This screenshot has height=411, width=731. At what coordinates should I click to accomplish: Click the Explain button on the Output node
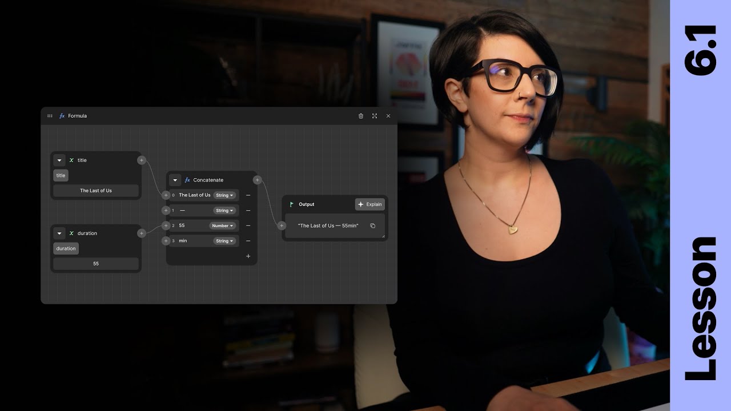[370, 204]
